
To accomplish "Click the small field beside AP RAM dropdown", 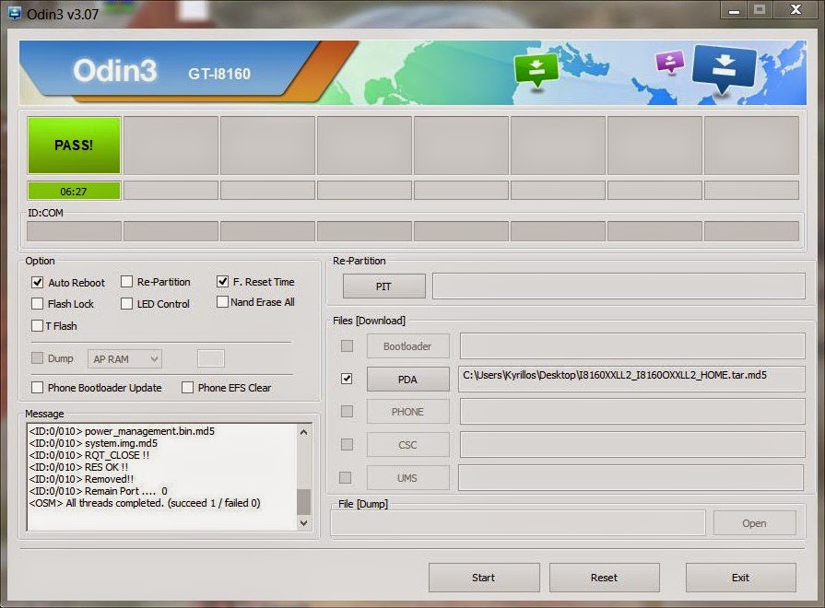I will point(211,358).
